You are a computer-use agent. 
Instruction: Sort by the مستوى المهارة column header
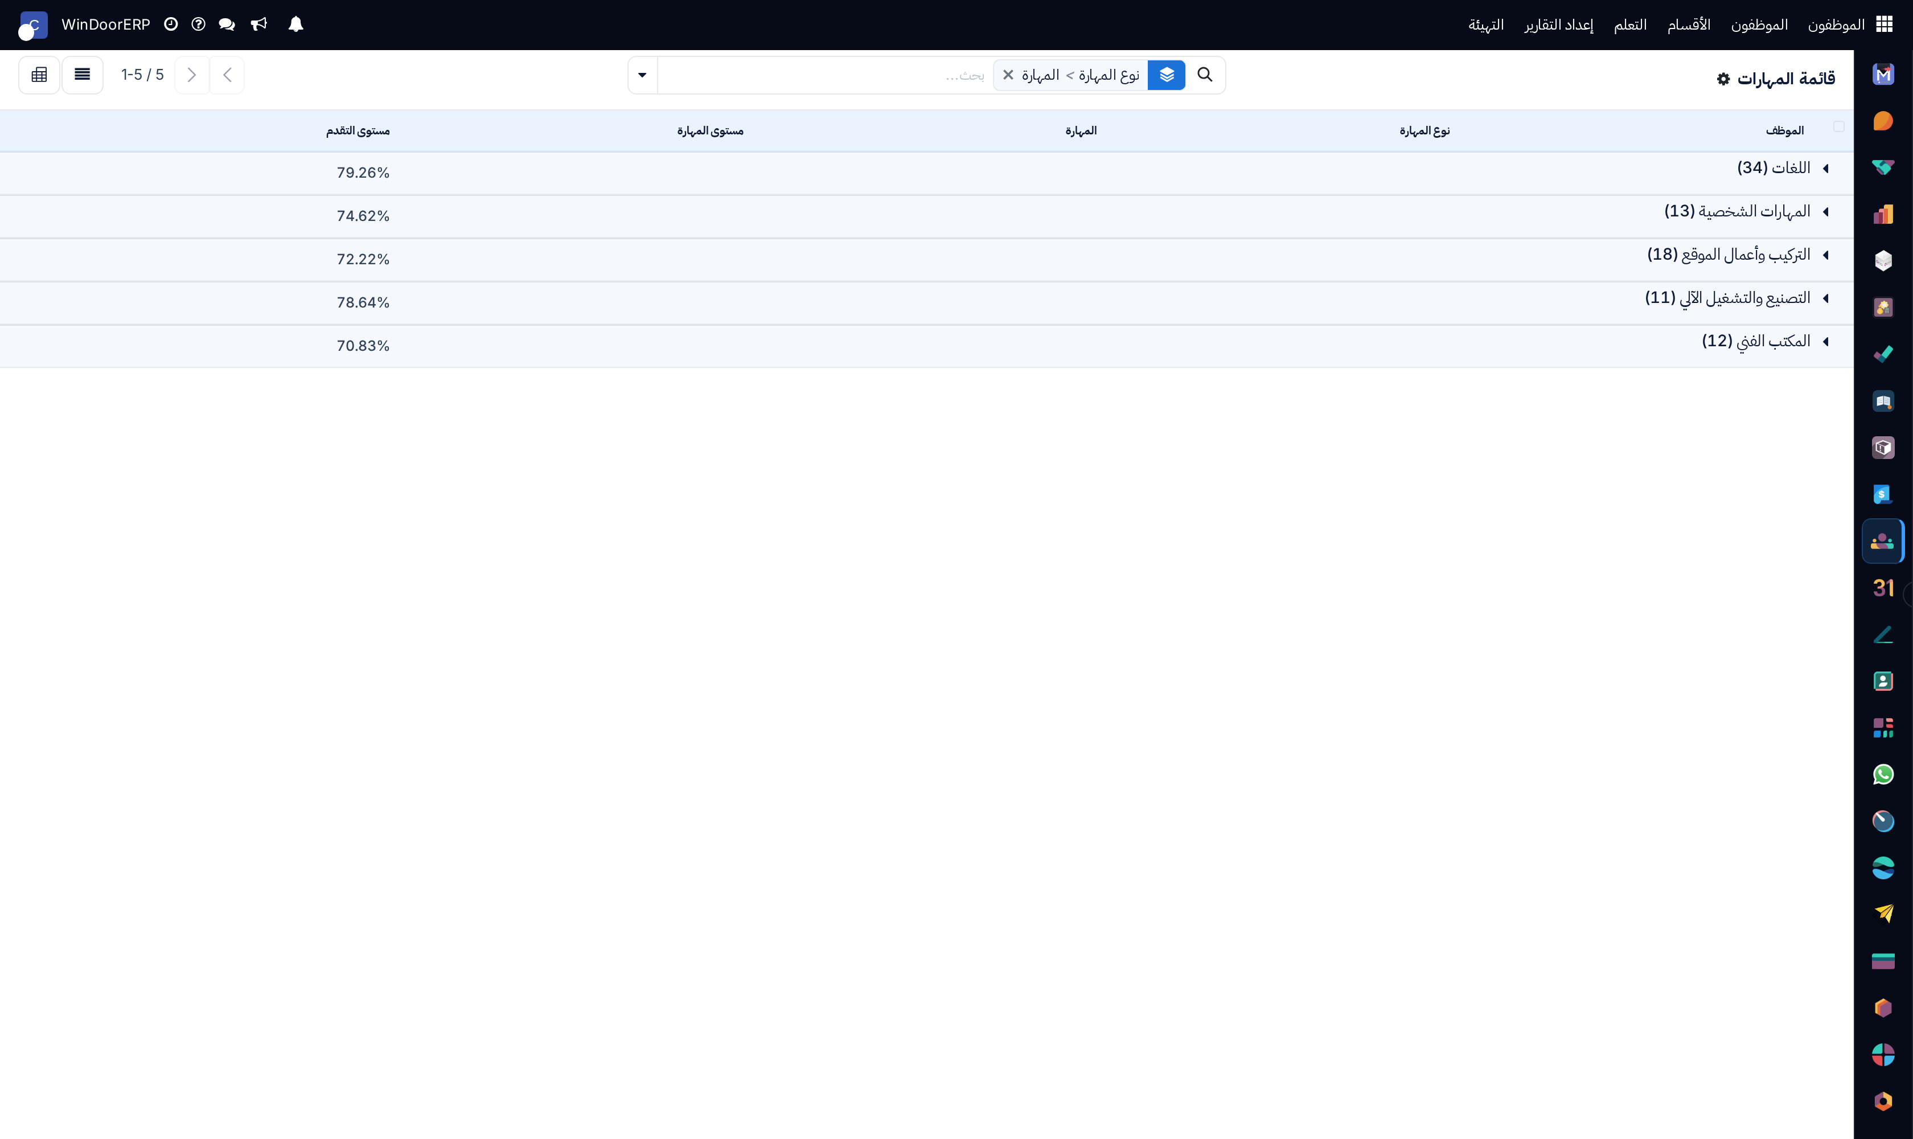pos(710,130)
